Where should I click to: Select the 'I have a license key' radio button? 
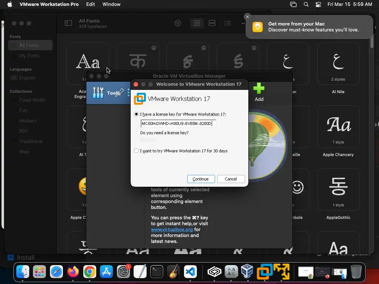tap(136, 114)
